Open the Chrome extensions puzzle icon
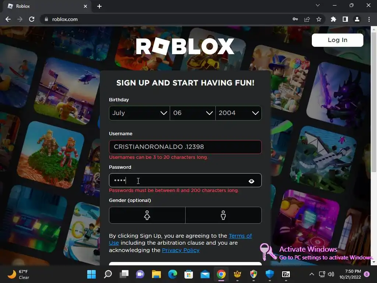 [x=334, y=19]
